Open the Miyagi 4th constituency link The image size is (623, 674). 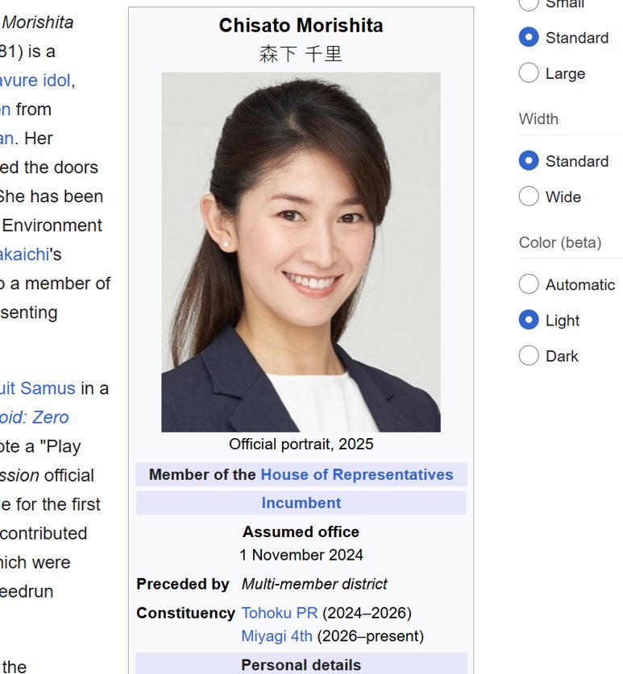[276, 636]
